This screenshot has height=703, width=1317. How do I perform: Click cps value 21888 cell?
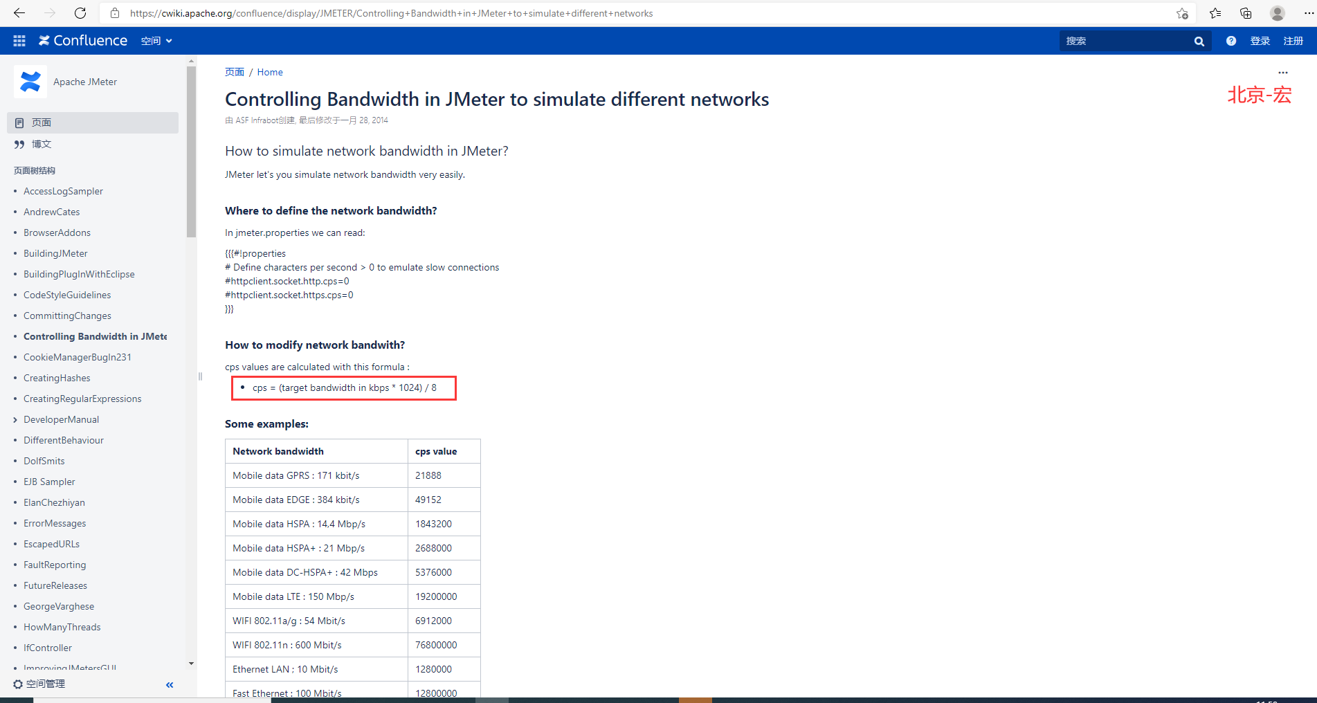444,475
